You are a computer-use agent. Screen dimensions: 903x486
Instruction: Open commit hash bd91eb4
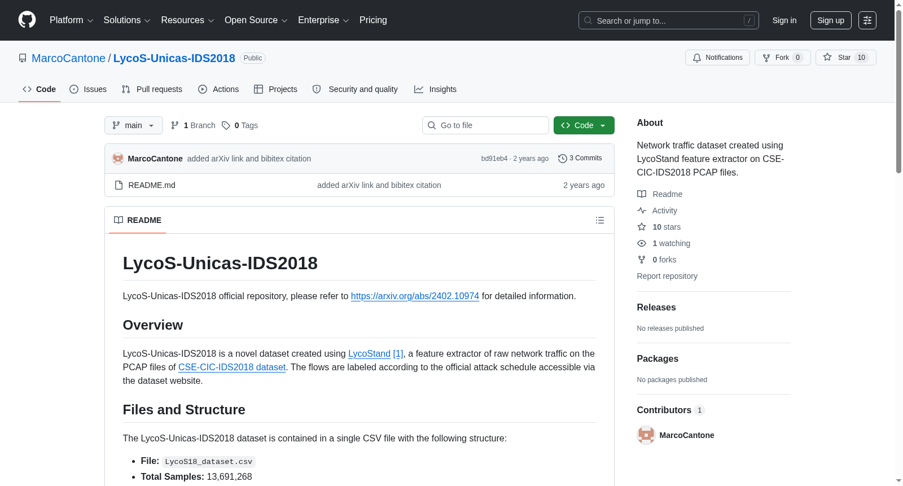[x=494, y=159]
